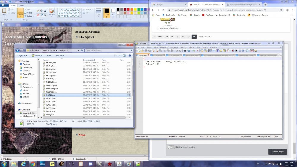
Task: Choose the Eraser tool in Paint
Action: tap(37, 15)
